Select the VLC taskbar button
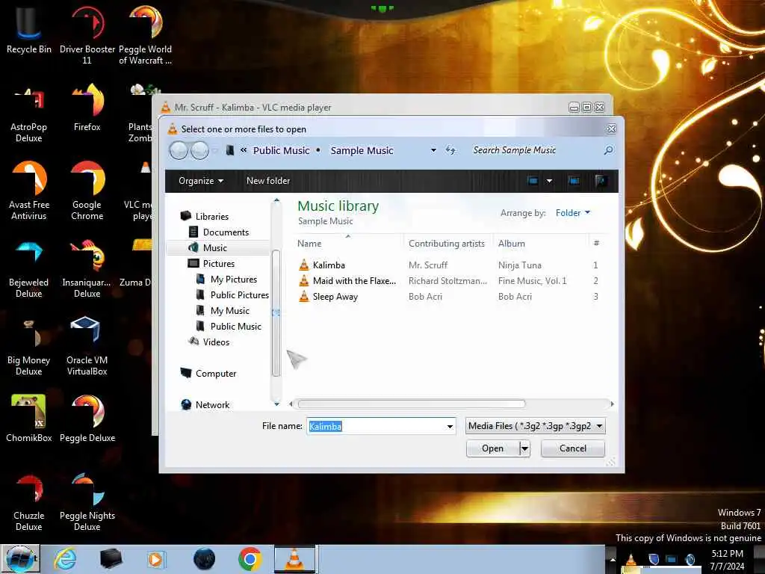Viewport: 765px width, 574px height. [294, 559]
